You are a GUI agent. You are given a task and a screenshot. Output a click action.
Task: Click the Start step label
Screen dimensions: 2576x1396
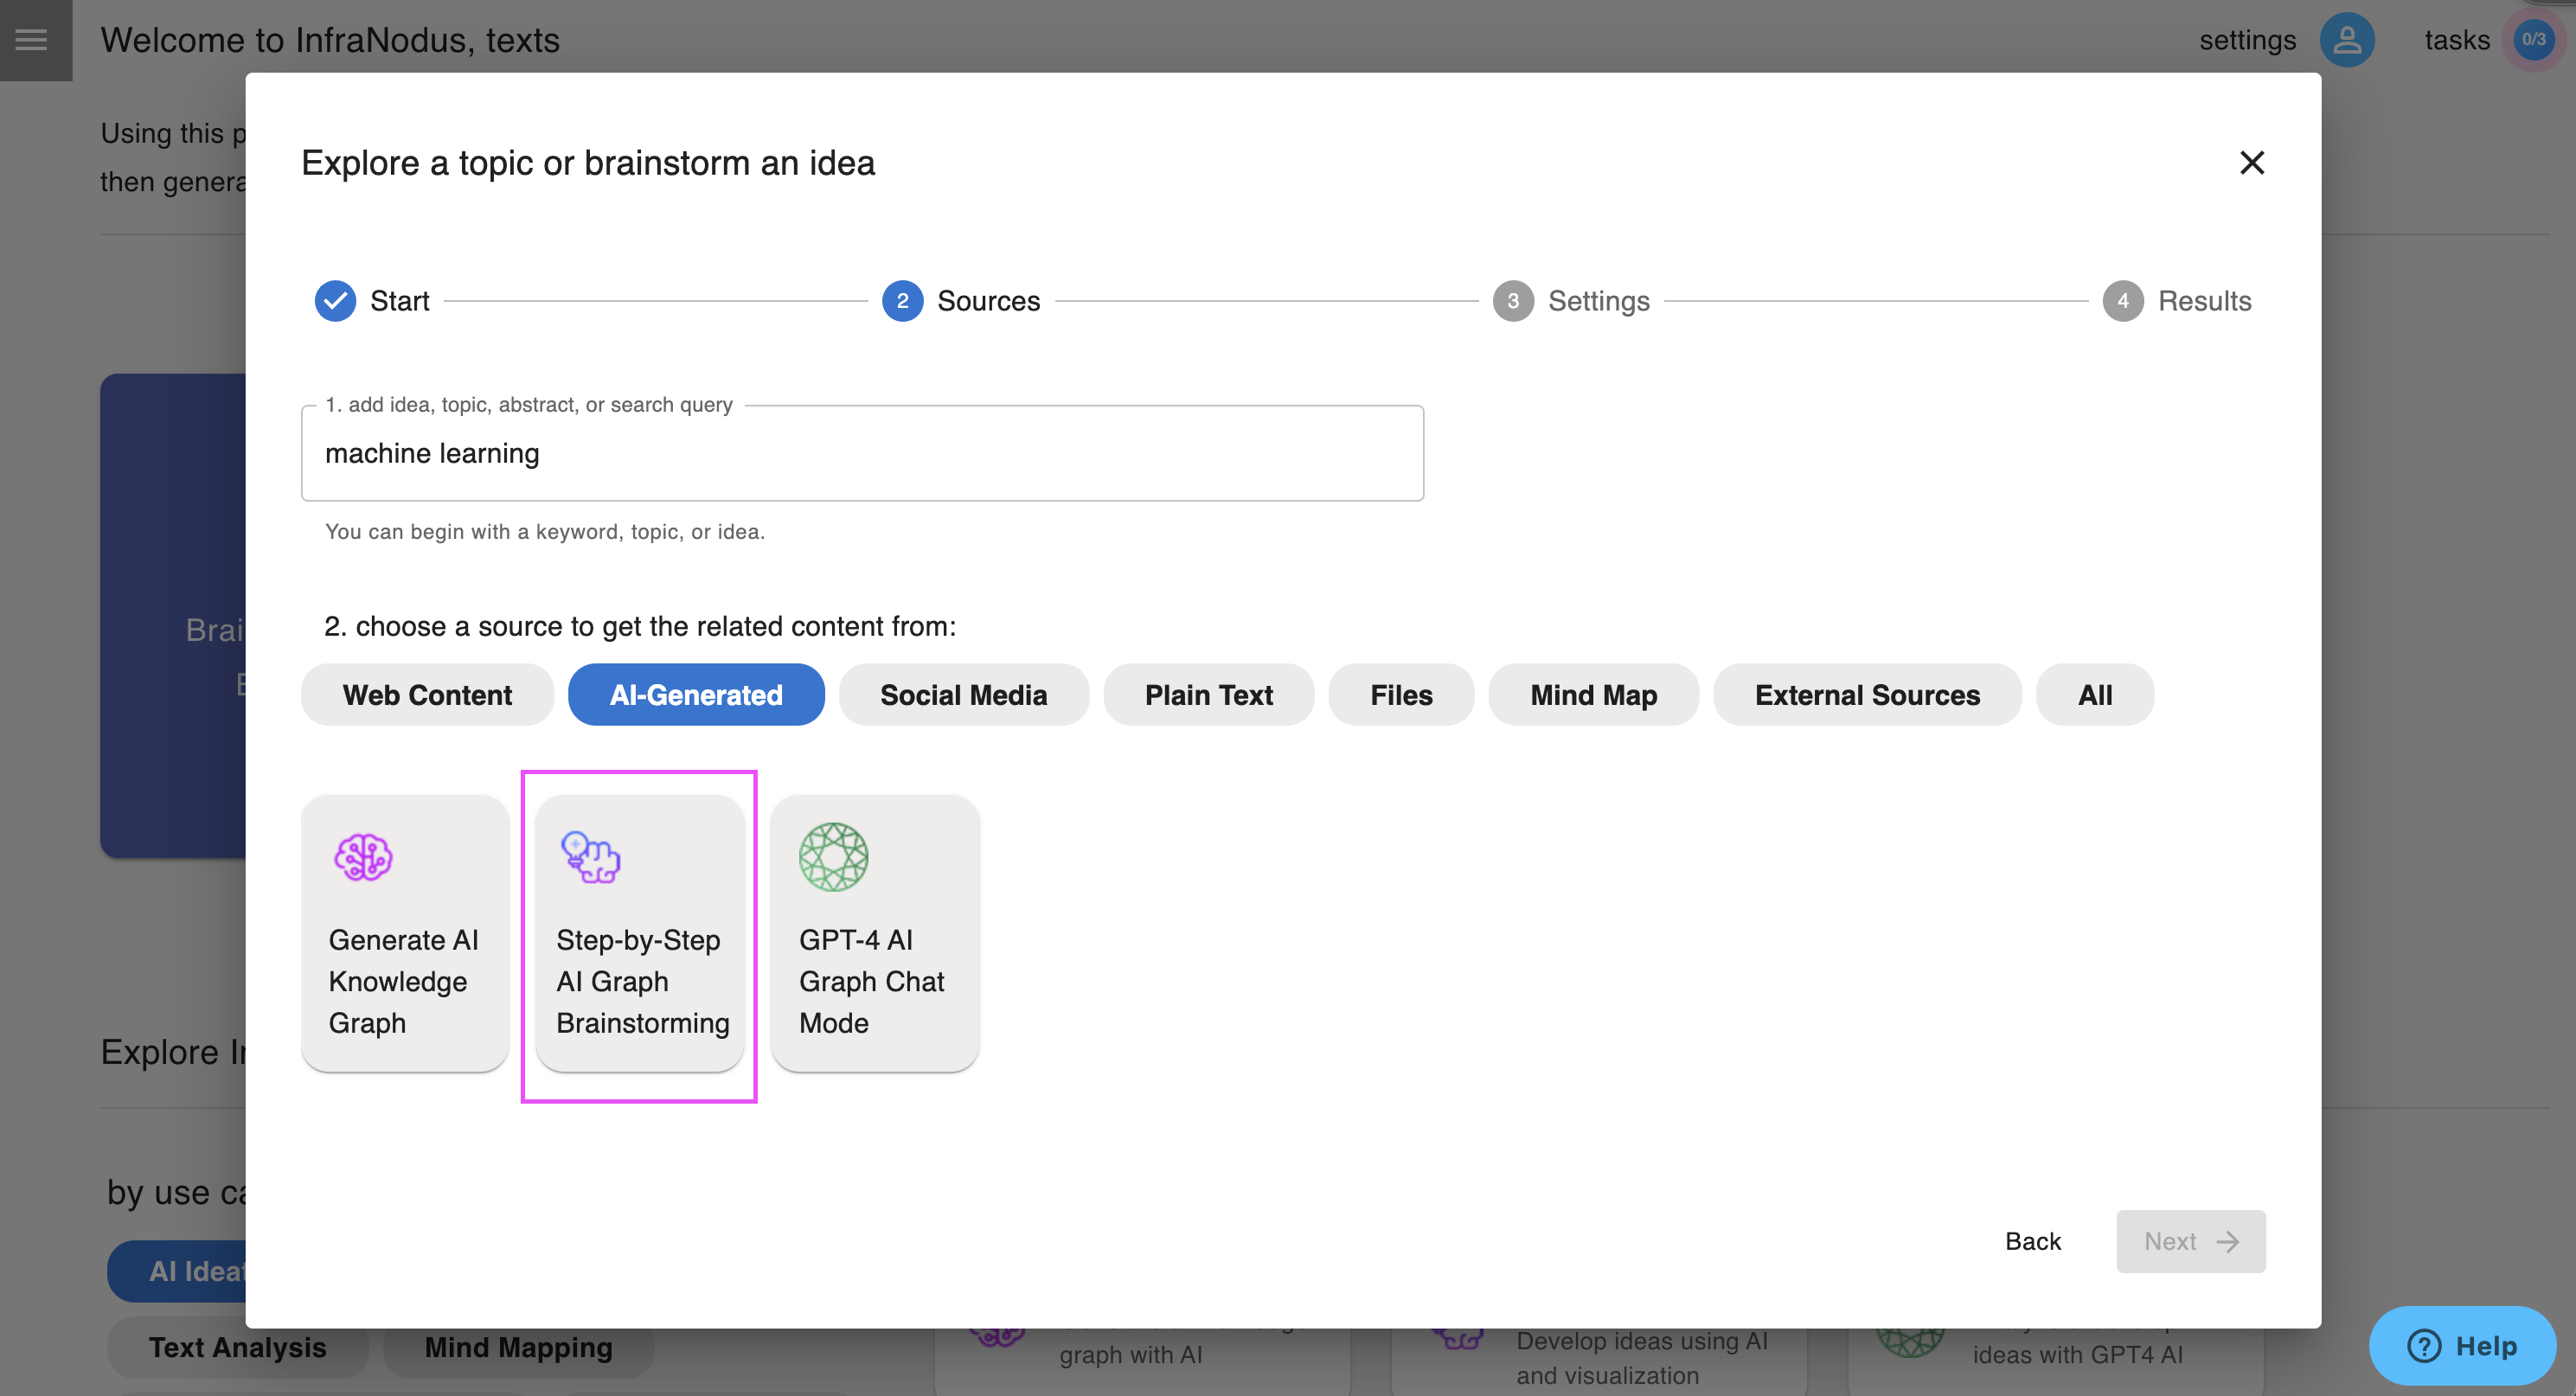[399, 300]
